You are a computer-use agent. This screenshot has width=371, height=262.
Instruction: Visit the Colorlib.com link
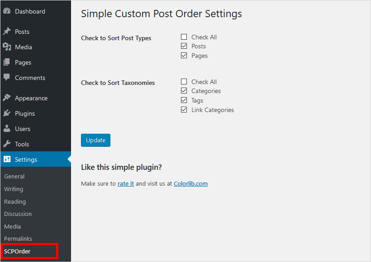pyautogui.click(x=190, y=184)
